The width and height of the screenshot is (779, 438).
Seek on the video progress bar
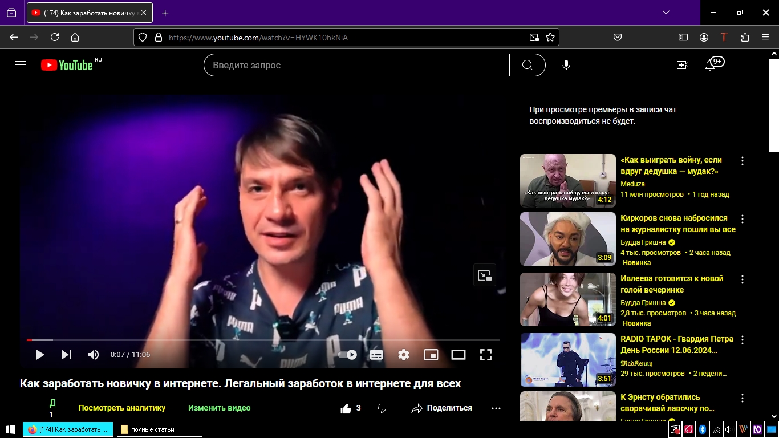point(263,340)
